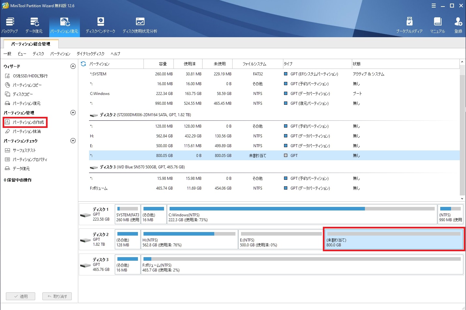Open the ダイナミックディスク menu
This screenshot has height=310, width=466.
pyautogui.click(x=90, y=54)
